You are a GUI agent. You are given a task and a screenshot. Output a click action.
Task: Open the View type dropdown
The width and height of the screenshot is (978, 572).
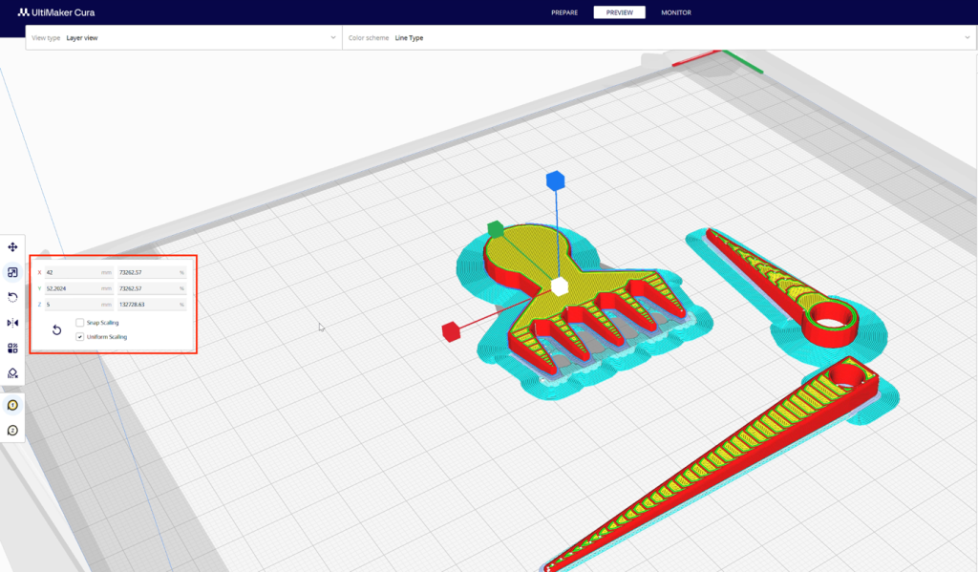[x=183, y=37]
